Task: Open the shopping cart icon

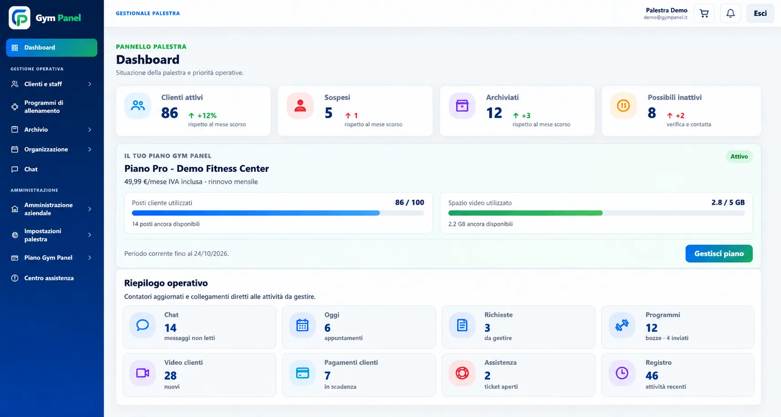Action: coord(704,14)
